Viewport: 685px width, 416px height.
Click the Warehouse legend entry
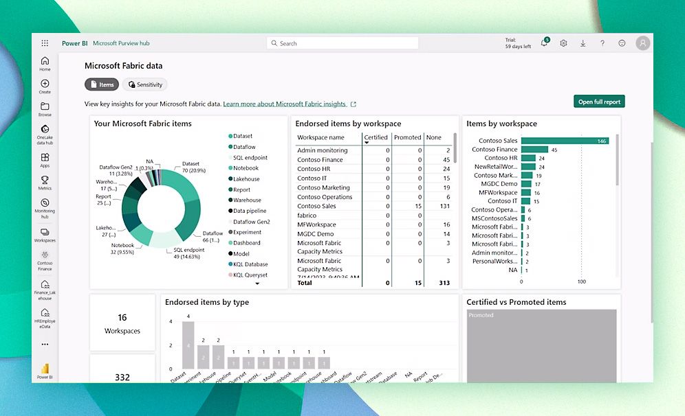[x=245, y=200]
